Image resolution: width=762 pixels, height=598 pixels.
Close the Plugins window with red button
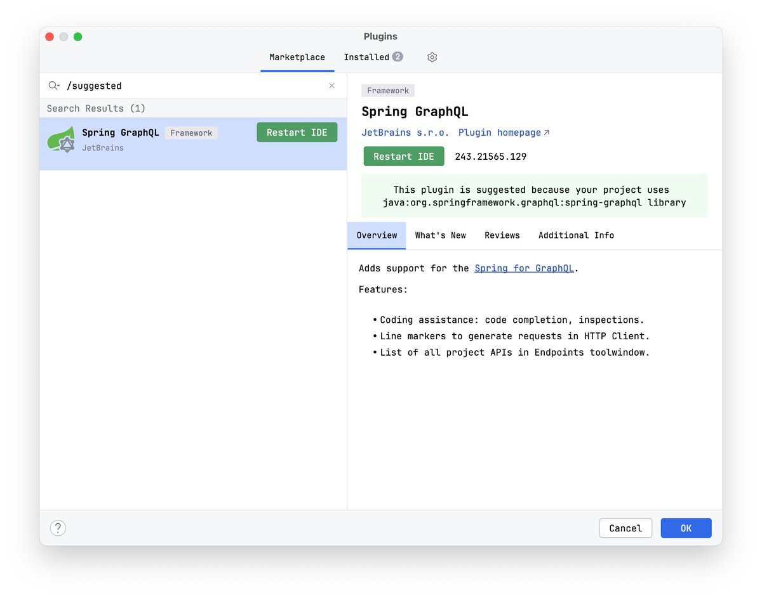(50, 37)
